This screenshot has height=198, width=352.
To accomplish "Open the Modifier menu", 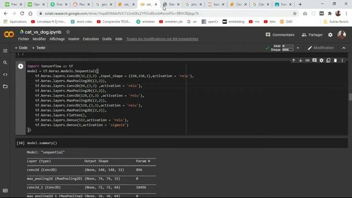I will pyautogui.click(x=39, y=39).
